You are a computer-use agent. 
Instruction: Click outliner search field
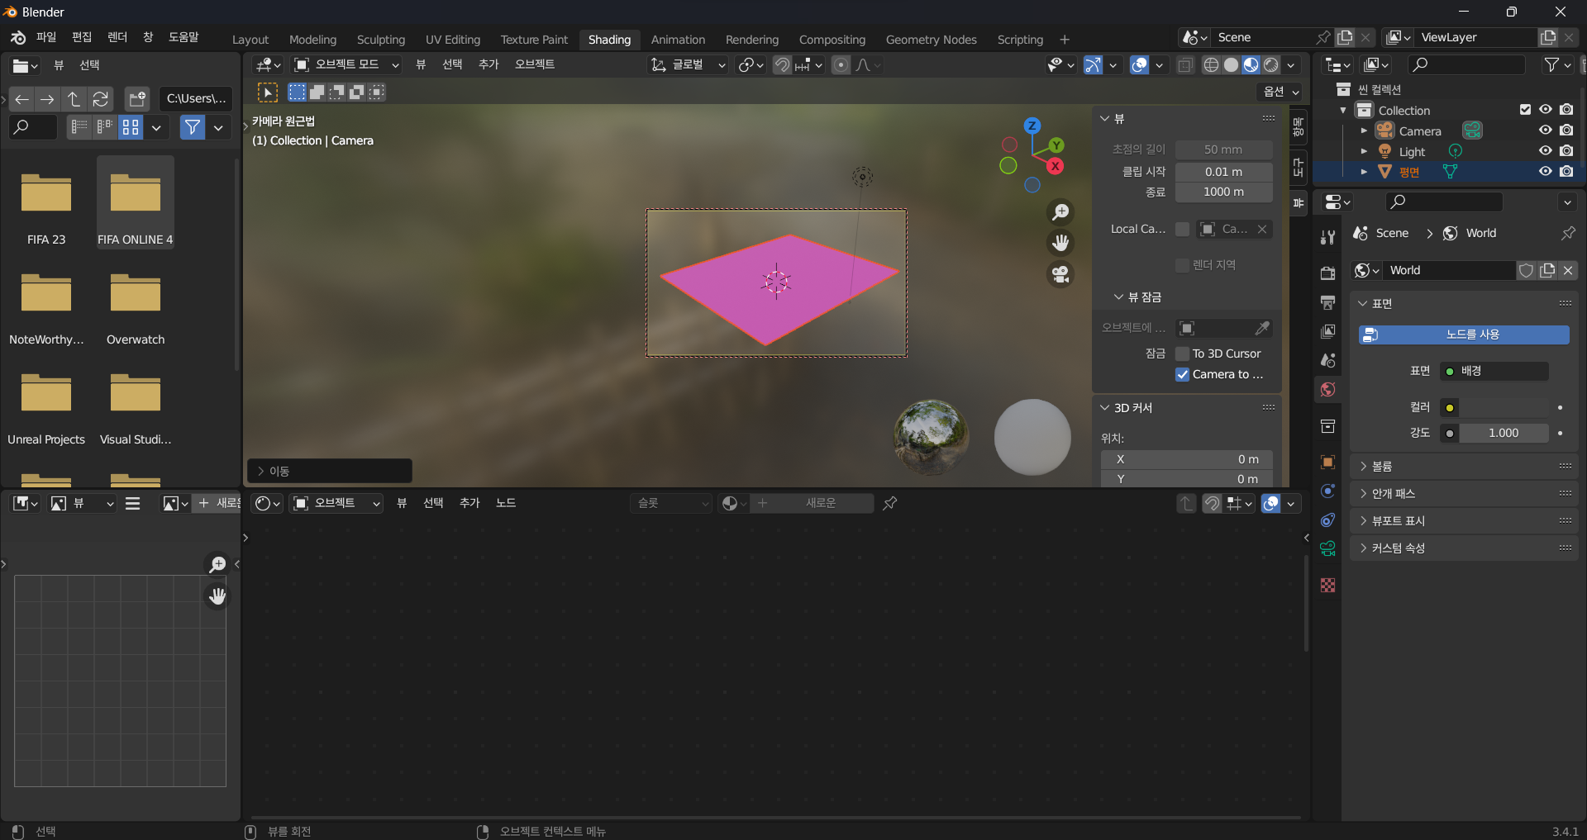point(1465,64)
